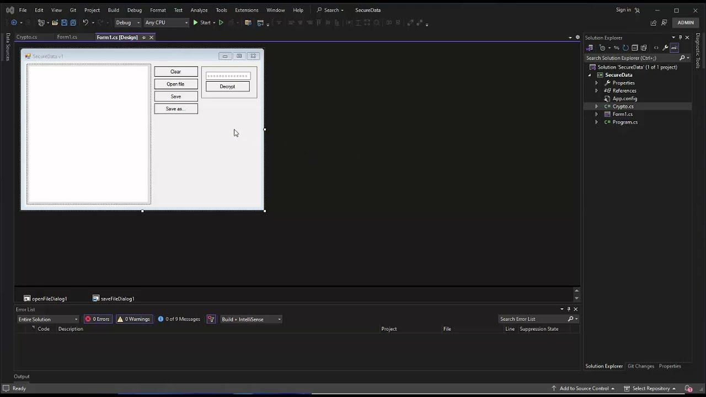Screen dimensions: 706x397
Task: Toggle Preview Selected Items in Solution Explorer
Action: [674, 48]
